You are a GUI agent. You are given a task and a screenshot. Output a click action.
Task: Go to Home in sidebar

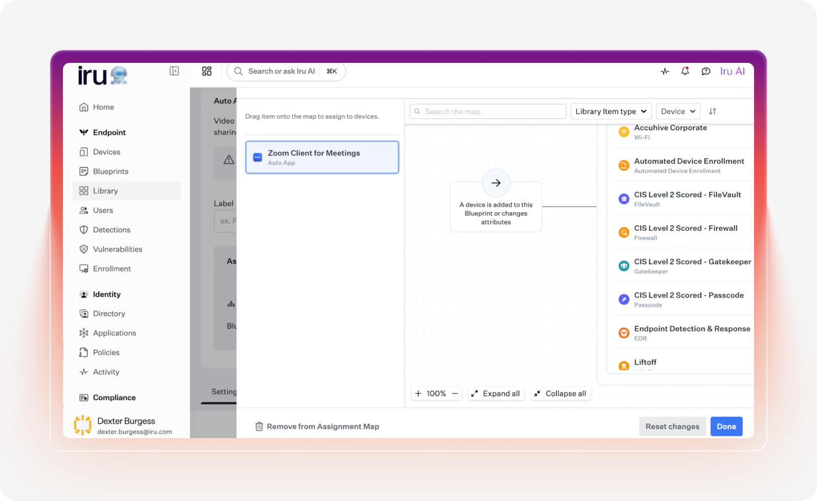point(103,107)
